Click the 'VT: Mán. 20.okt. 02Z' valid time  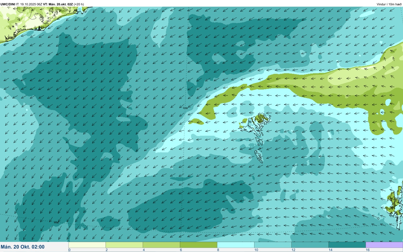[58, 4]
